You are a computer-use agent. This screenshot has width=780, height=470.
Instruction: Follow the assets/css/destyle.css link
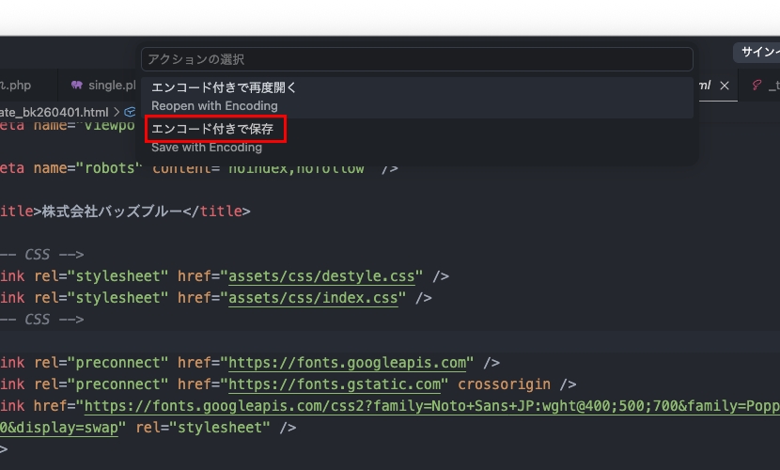(321, 276)
